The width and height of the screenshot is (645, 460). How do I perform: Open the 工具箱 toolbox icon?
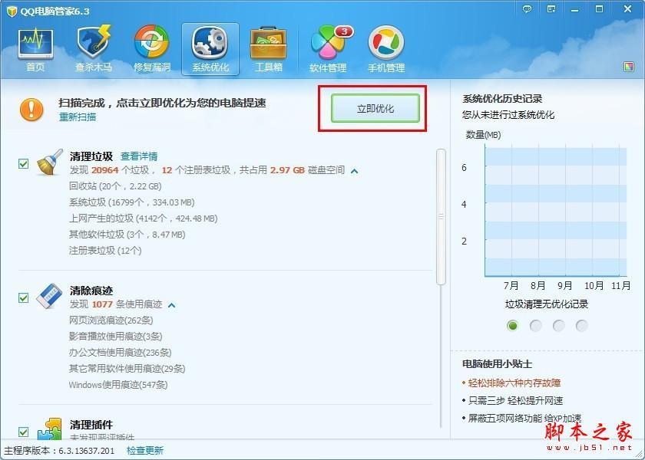(x=269, y=48)
